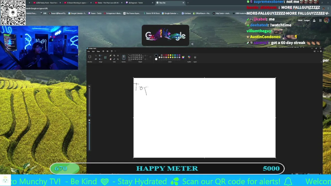Open the Google apps grid icon
Viewport: 331px width, 186px height.
pyautogui.click(x=320, y=20)
